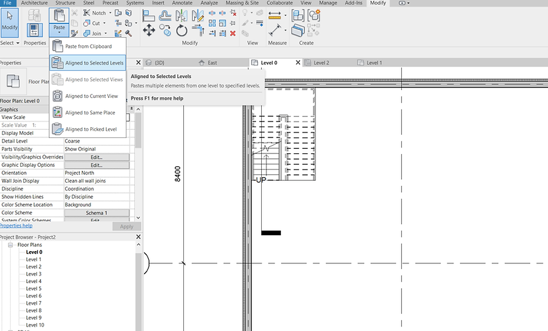Click the Unpin icon
This screenshot has height=331, width=548.
233,13
